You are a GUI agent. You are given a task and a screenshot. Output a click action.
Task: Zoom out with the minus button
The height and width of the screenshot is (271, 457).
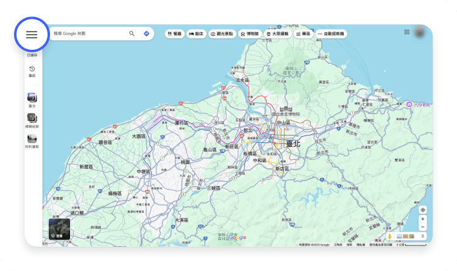(x=423, y=227)
